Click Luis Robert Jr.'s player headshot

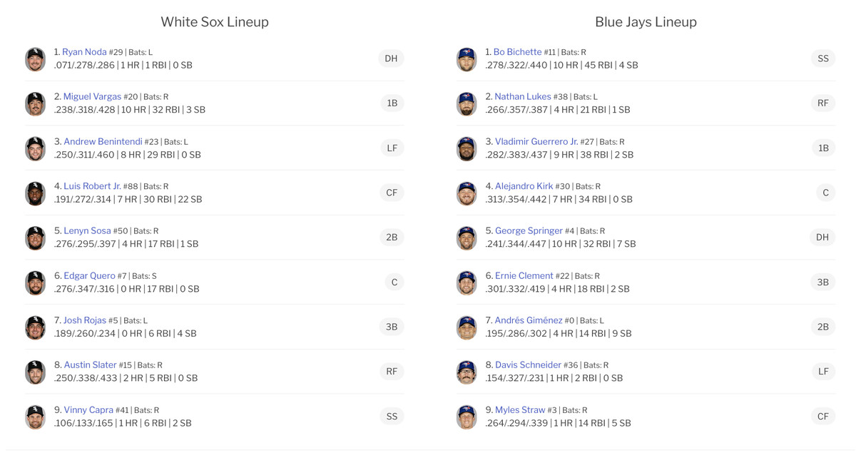[x=35, y=193]
